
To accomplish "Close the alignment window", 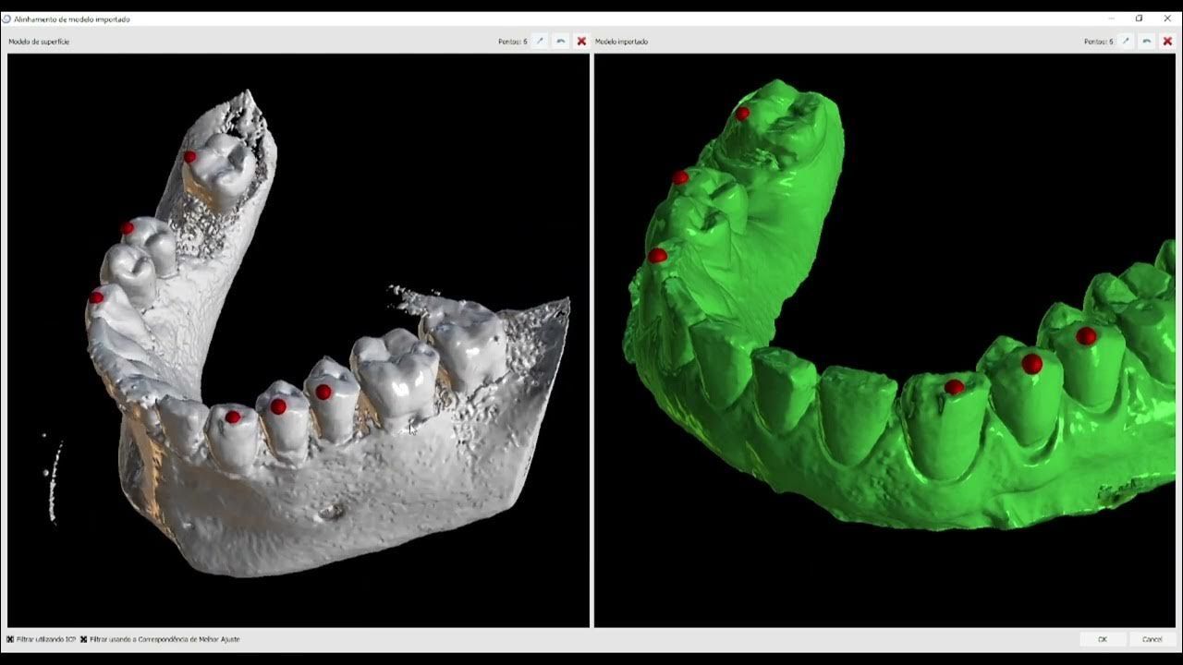I will coord(1167,18).
